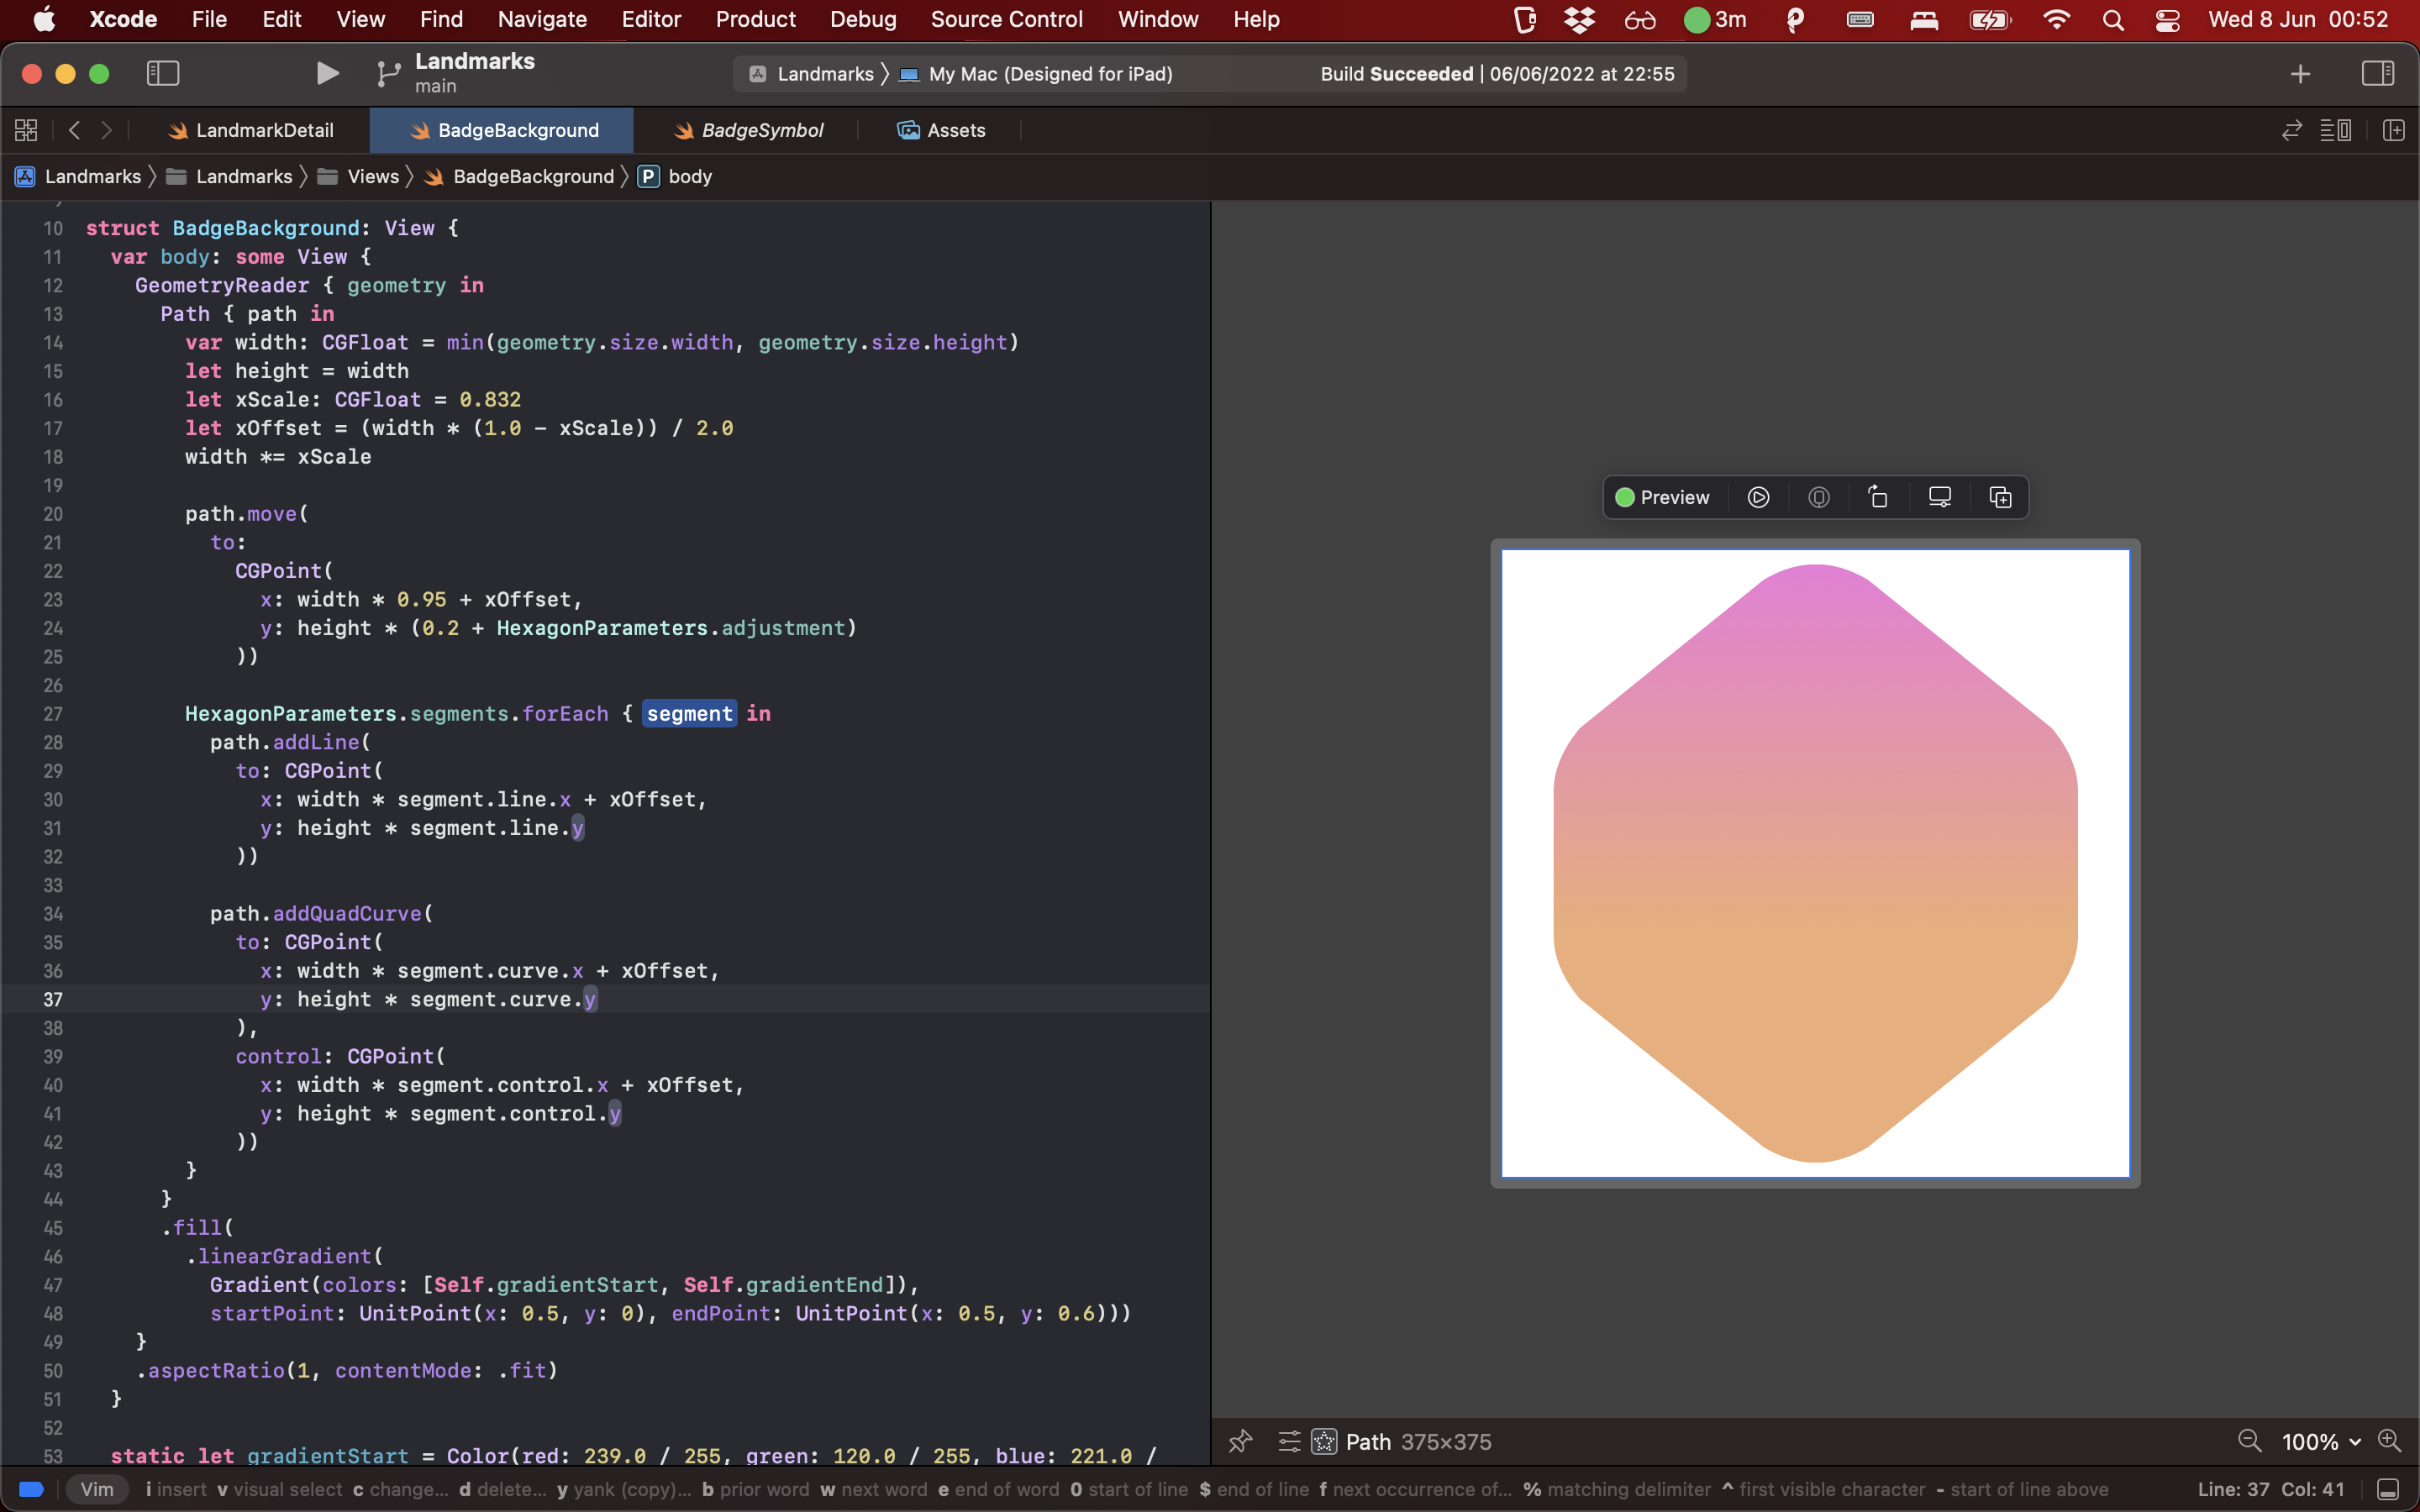Zoom in on the preview canvas
The image size is (2420, 1512).
2391,1441
